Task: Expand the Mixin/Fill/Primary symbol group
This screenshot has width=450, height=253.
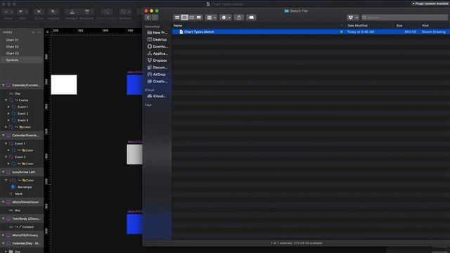Action: [3, 235]
